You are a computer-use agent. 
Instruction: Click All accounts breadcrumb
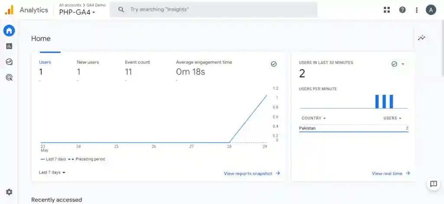tap(70, 5)
